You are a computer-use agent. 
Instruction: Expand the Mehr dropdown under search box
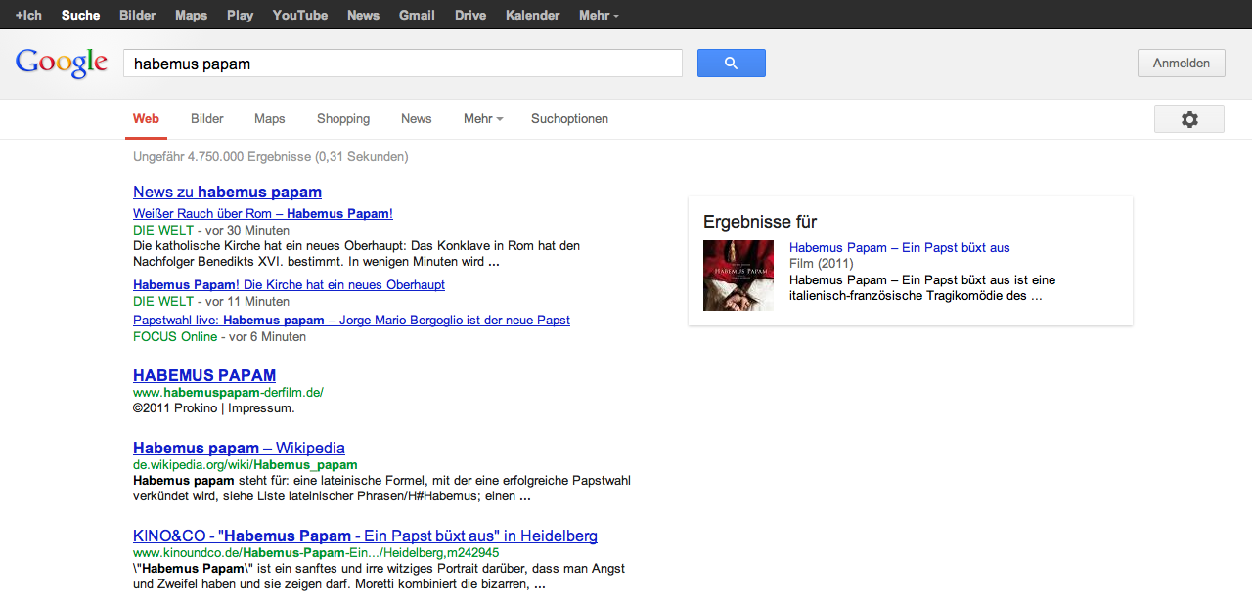[x=482, y=119]
